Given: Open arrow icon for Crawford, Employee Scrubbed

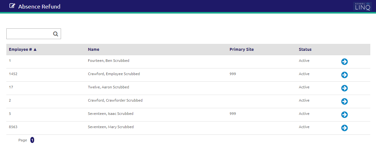Looking at the screenshot, I should point(344,75).
